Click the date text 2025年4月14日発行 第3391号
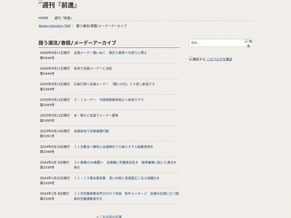 (x=55, y=133)
